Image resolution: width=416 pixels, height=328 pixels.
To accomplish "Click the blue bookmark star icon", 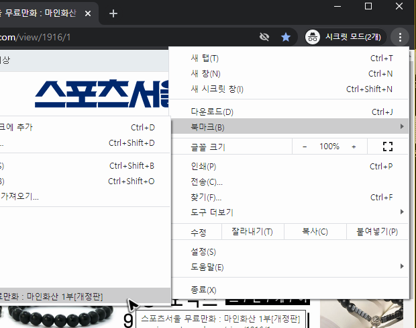I will pyautogui.click(x=285, y=37).
